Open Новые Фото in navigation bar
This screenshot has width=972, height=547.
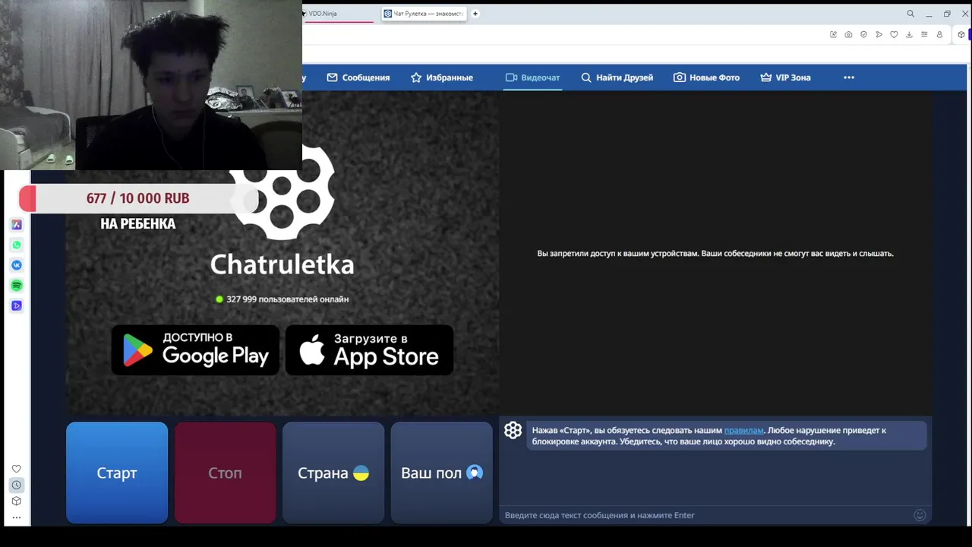[x=706, y=77]
